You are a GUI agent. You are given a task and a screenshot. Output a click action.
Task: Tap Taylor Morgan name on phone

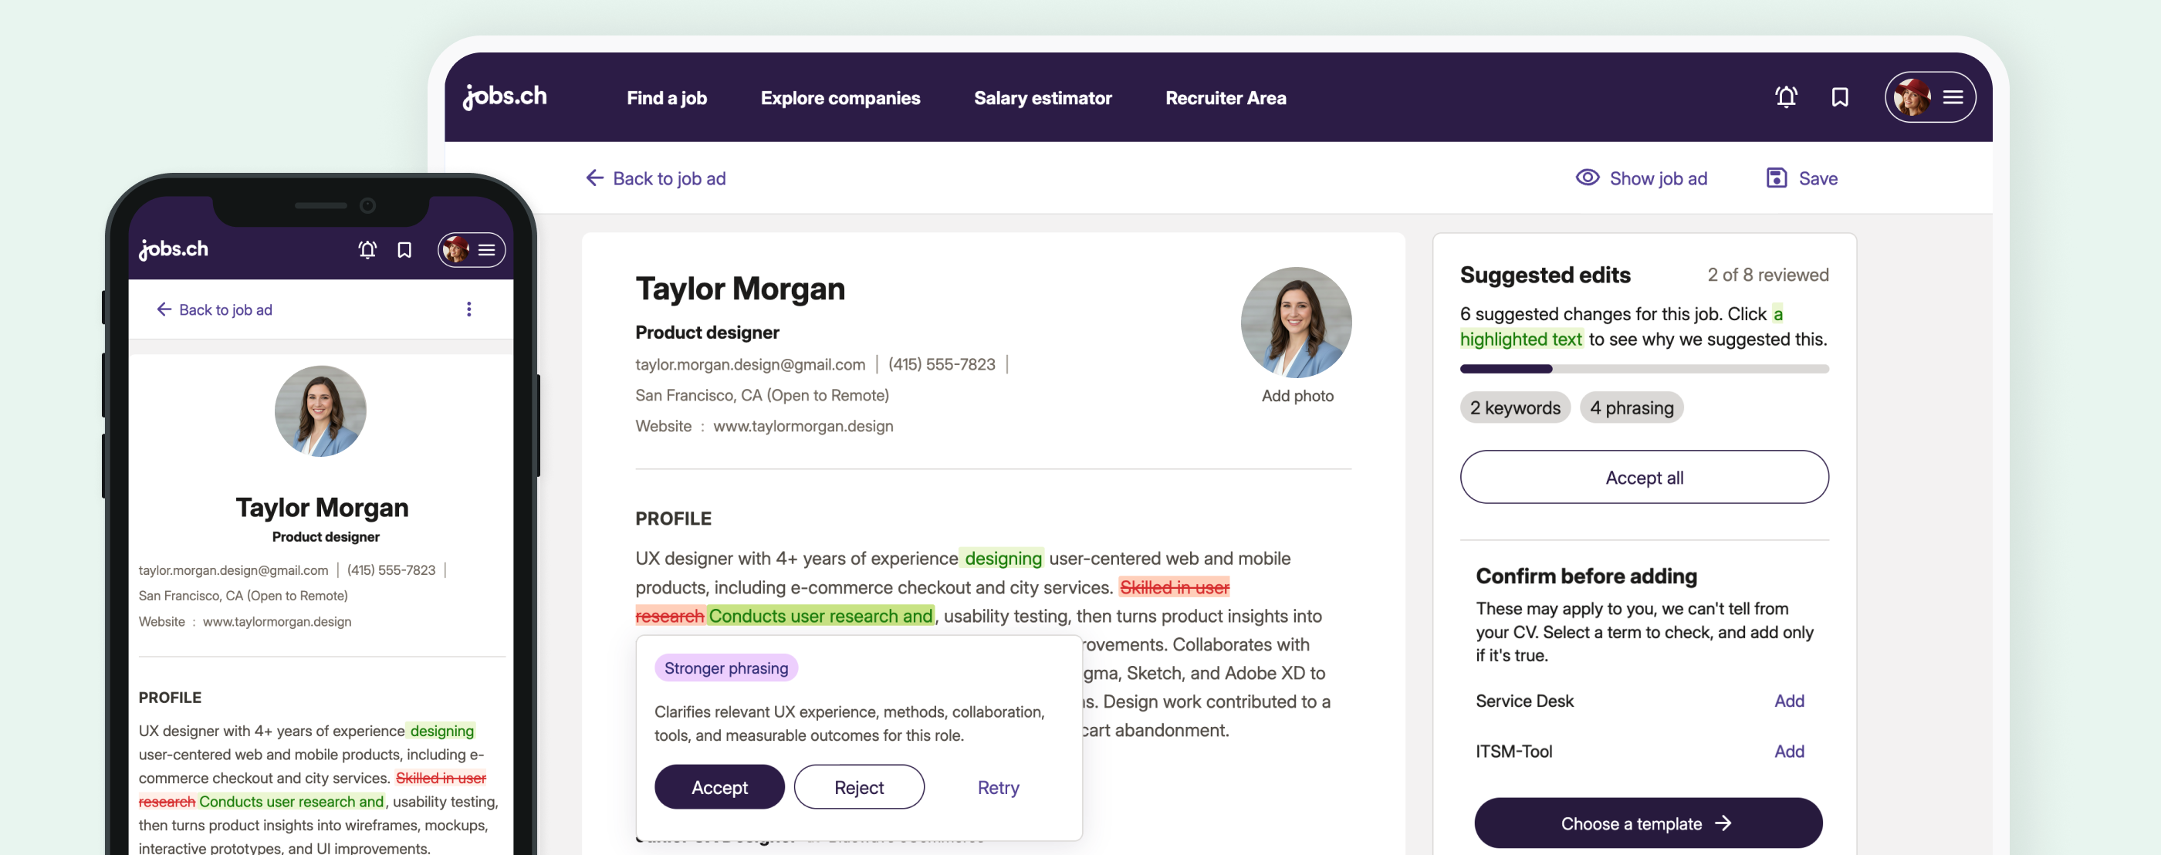(x=322, y=508)
